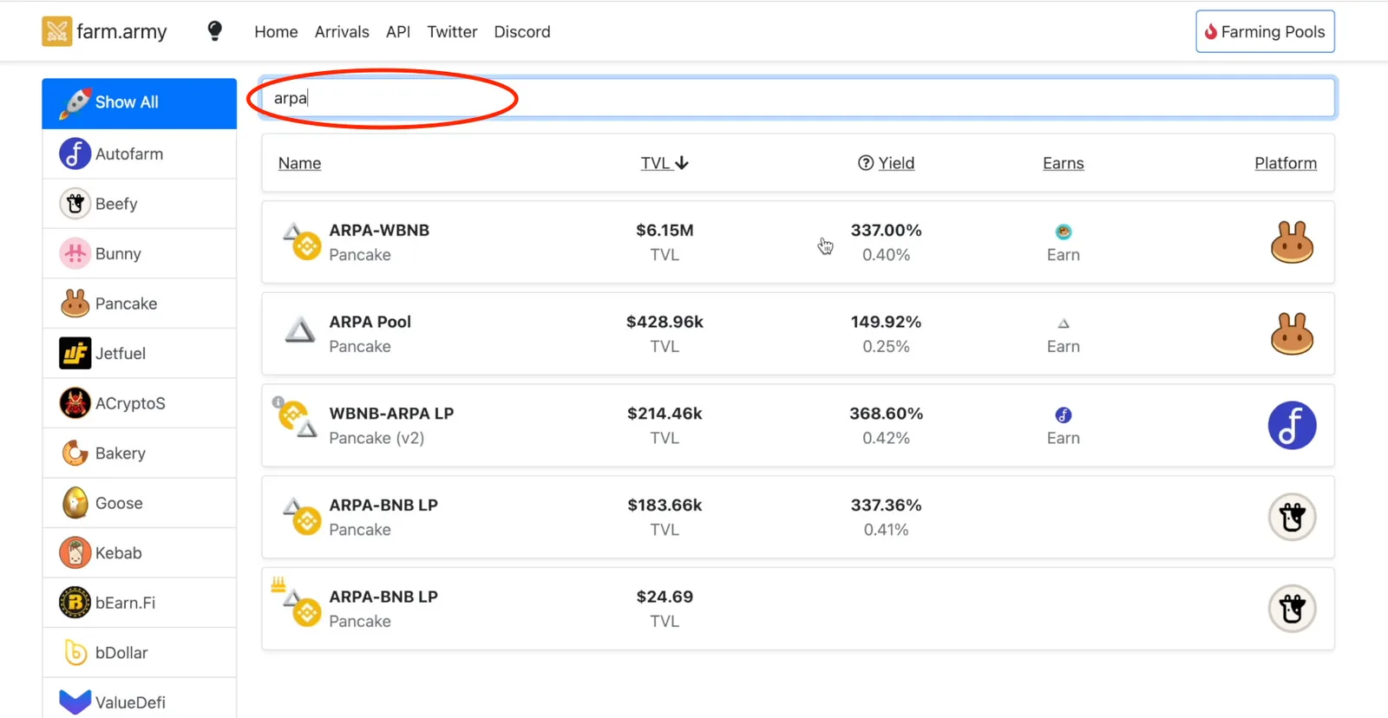This screenshot has height=718, width=1388.
Task: Click Beefy platform icon on $183.66k row
Action: (x=1292, y=517)
